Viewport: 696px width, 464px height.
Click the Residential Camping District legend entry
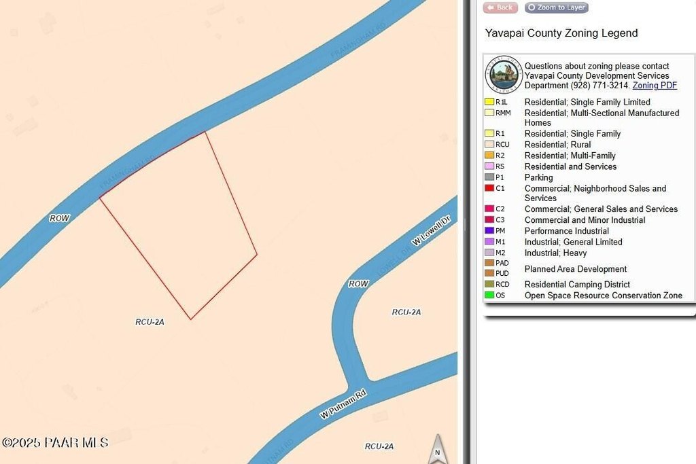(x=577, y=285)
